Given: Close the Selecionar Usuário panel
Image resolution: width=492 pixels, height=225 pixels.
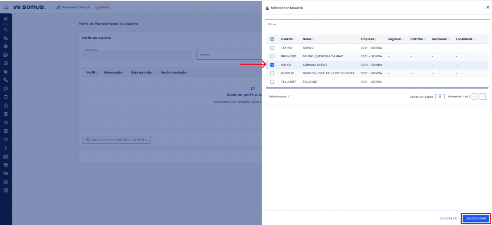Looking at the screenshot, I should pyautogui.click(x=487, y=7).
